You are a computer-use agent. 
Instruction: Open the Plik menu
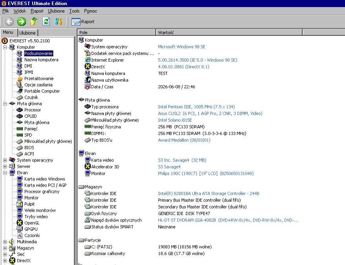click(x=6, y=11)
